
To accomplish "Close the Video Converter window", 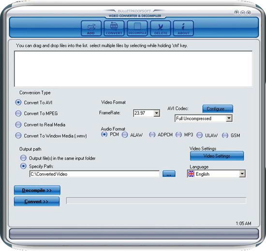I will point(249,13).
